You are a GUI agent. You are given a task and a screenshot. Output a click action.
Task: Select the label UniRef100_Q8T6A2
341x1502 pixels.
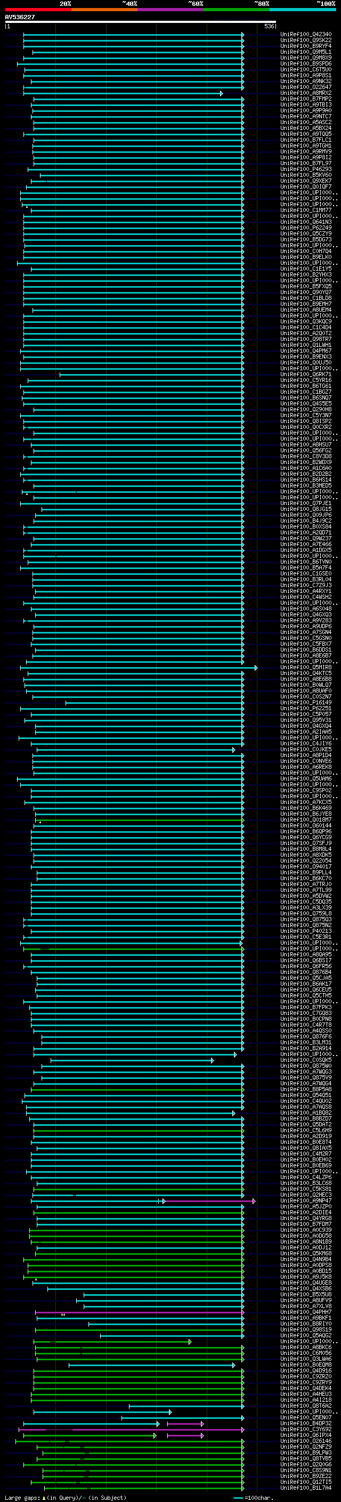point(305,1406)
